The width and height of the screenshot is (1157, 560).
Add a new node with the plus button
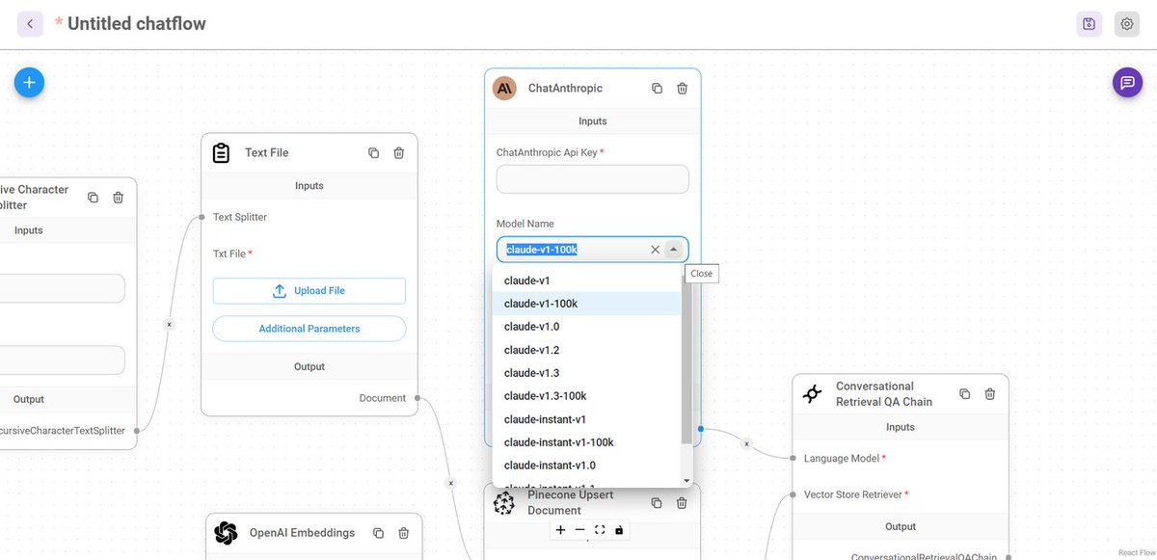29,83
